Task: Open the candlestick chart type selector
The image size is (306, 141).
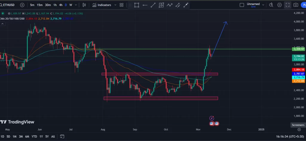Action: coord(84,5)
